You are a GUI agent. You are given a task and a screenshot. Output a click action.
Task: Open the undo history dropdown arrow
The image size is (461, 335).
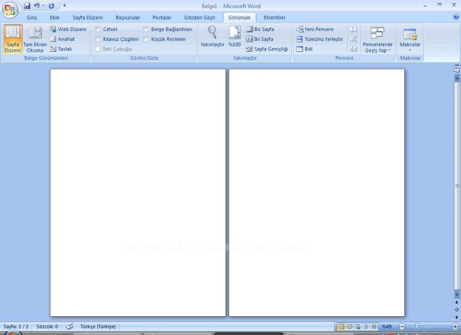(43, 6)
